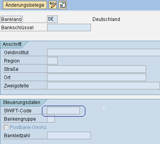
Task: Click the display/change pencil icon
Action: coord(53,5)
